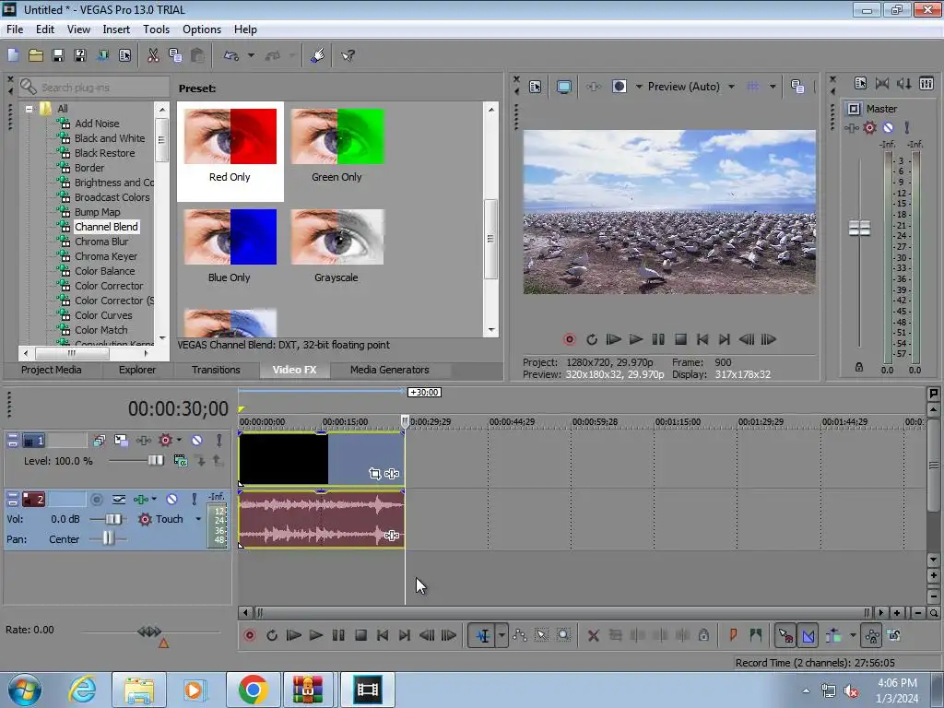944x708 pixels.
Task: Click the What's This help icon
Action: (348, 56)
